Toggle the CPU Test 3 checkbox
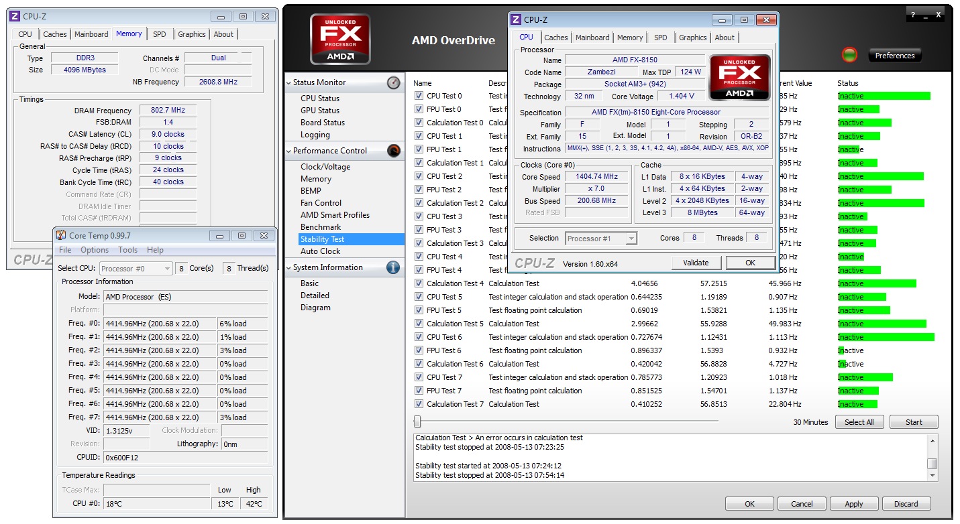960x524 pixels. pos(419,216)
